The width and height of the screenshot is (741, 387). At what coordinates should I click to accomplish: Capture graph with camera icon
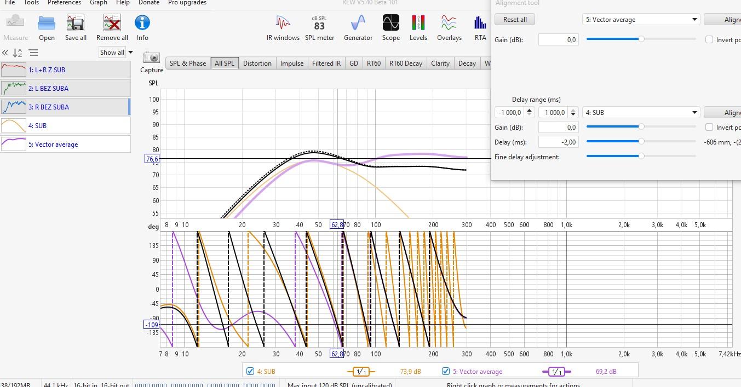[152, 58]
